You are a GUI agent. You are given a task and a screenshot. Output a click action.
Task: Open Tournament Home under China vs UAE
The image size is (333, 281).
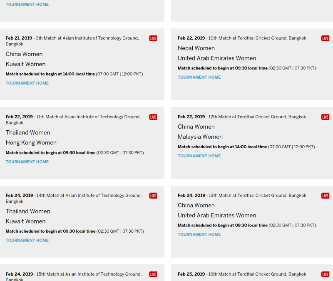click(199, 235)
